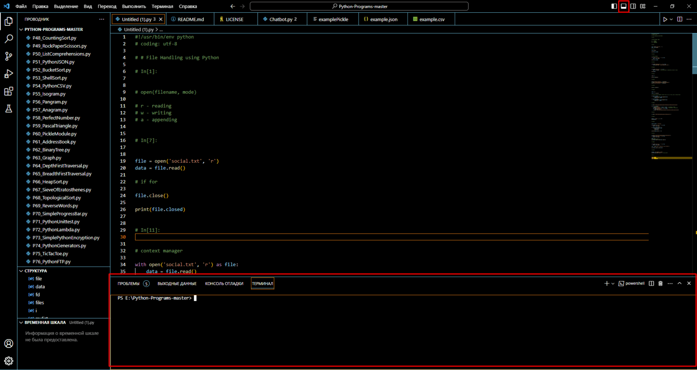Open Manage settings gear icon
This screenshot has height=370, width=697.
coord(9,361)
